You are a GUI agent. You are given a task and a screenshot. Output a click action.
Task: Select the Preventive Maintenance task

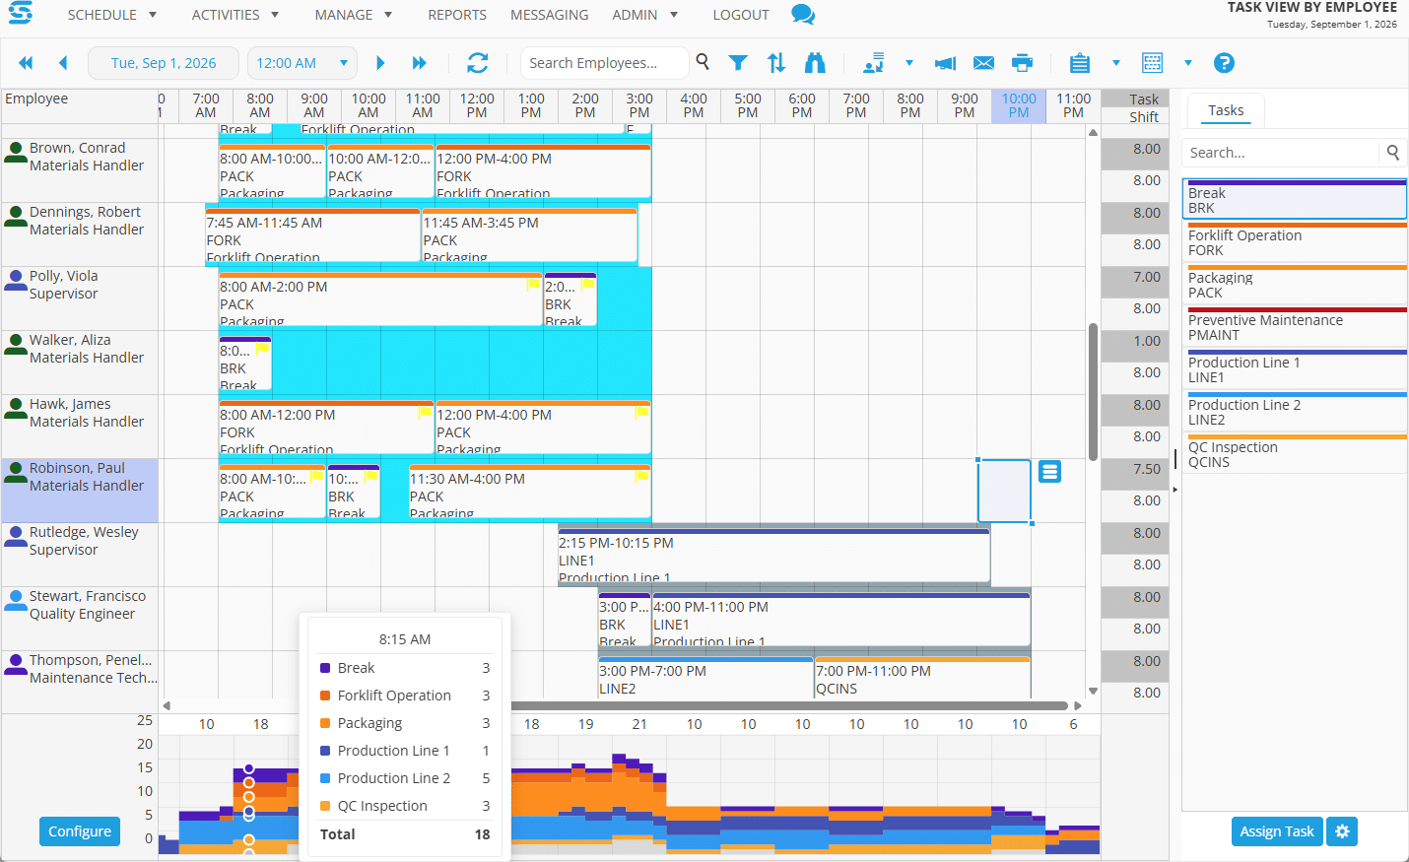[x=1295, y=326]
